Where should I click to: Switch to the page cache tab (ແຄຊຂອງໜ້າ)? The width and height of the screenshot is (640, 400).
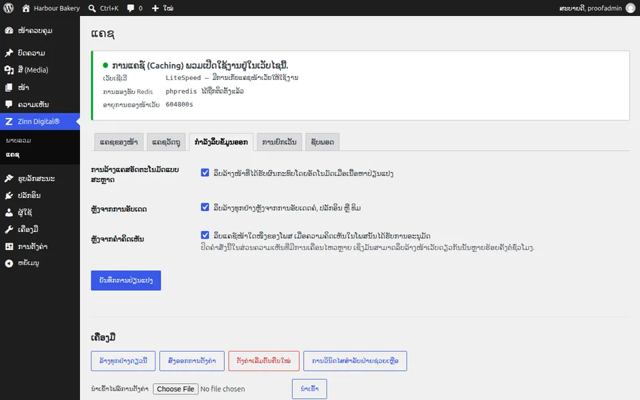(x=119, y=142)
